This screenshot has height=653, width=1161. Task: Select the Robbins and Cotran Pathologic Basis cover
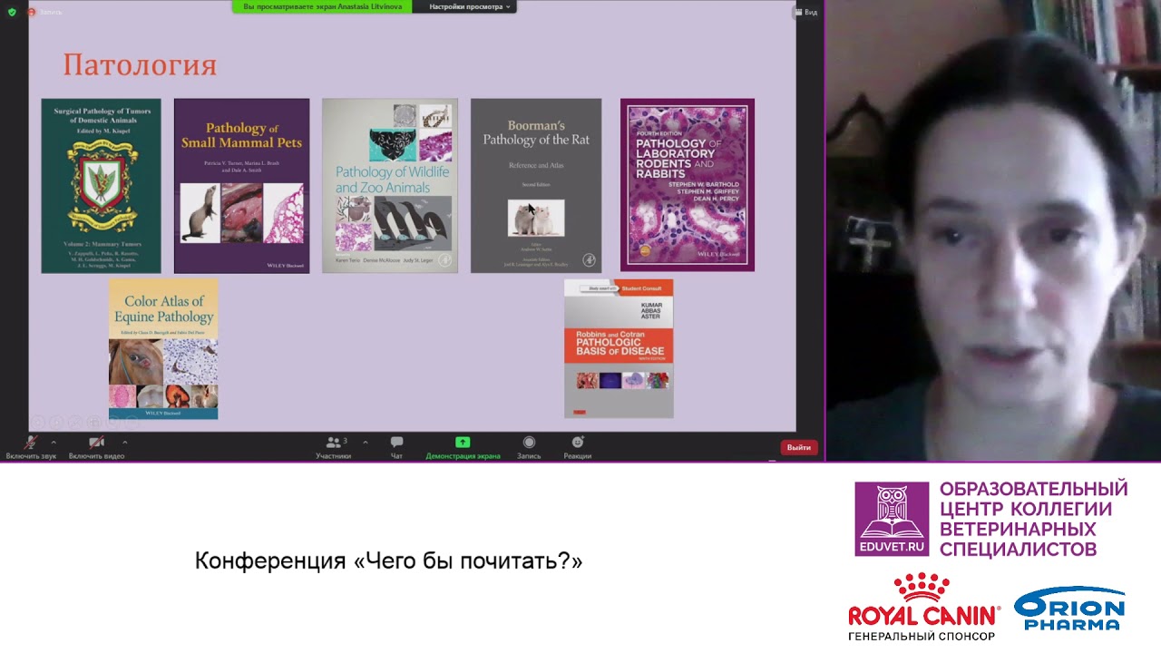click(619, 348)
